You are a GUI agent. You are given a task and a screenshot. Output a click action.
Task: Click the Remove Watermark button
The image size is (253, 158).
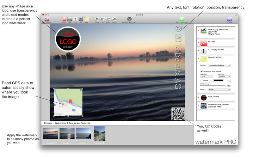point(129,20)
